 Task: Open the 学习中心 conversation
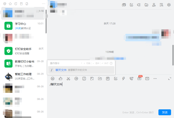tap(23, 26)
